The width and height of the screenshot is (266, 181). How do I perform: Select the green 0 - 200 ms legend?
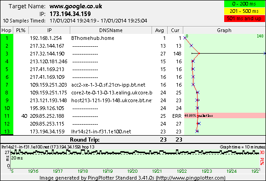point(244,4)
